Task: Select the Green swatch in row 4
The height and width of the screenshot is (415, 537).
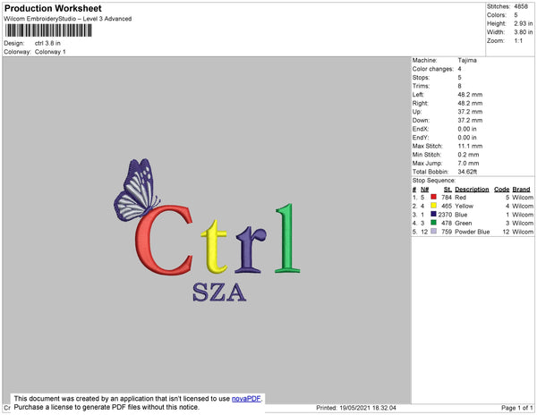Action: coord(433,223)
